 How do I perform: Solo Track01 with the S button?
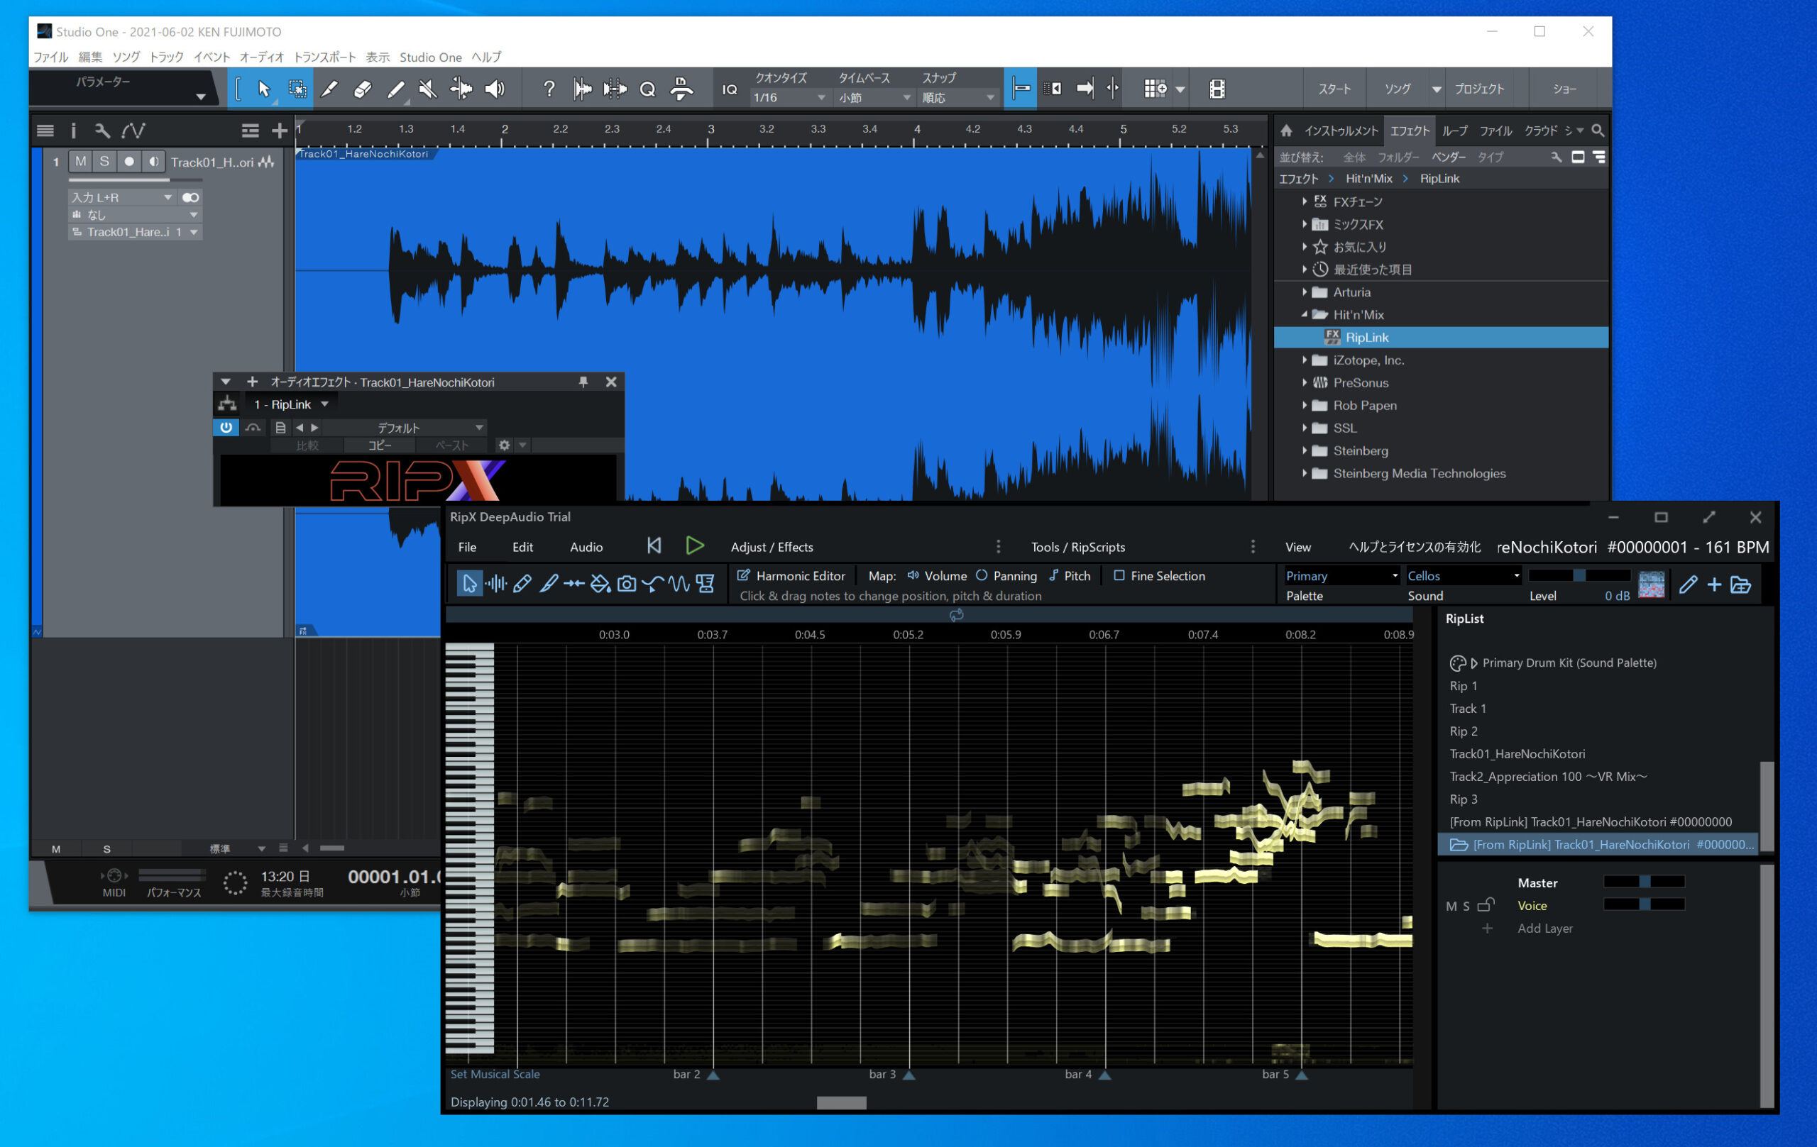(x=104, y=162)
